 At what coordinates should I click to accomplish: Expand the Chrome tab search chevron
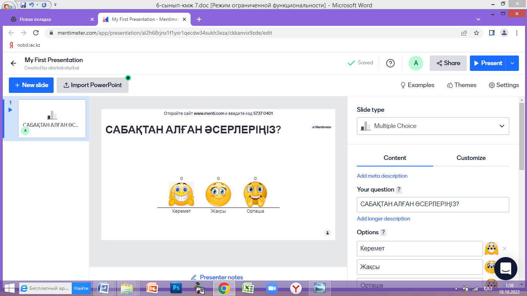pos(478,19)
